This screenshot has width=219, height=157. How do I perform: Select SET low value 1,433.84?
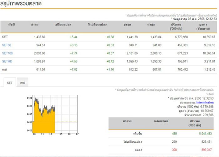pos(156,37)
